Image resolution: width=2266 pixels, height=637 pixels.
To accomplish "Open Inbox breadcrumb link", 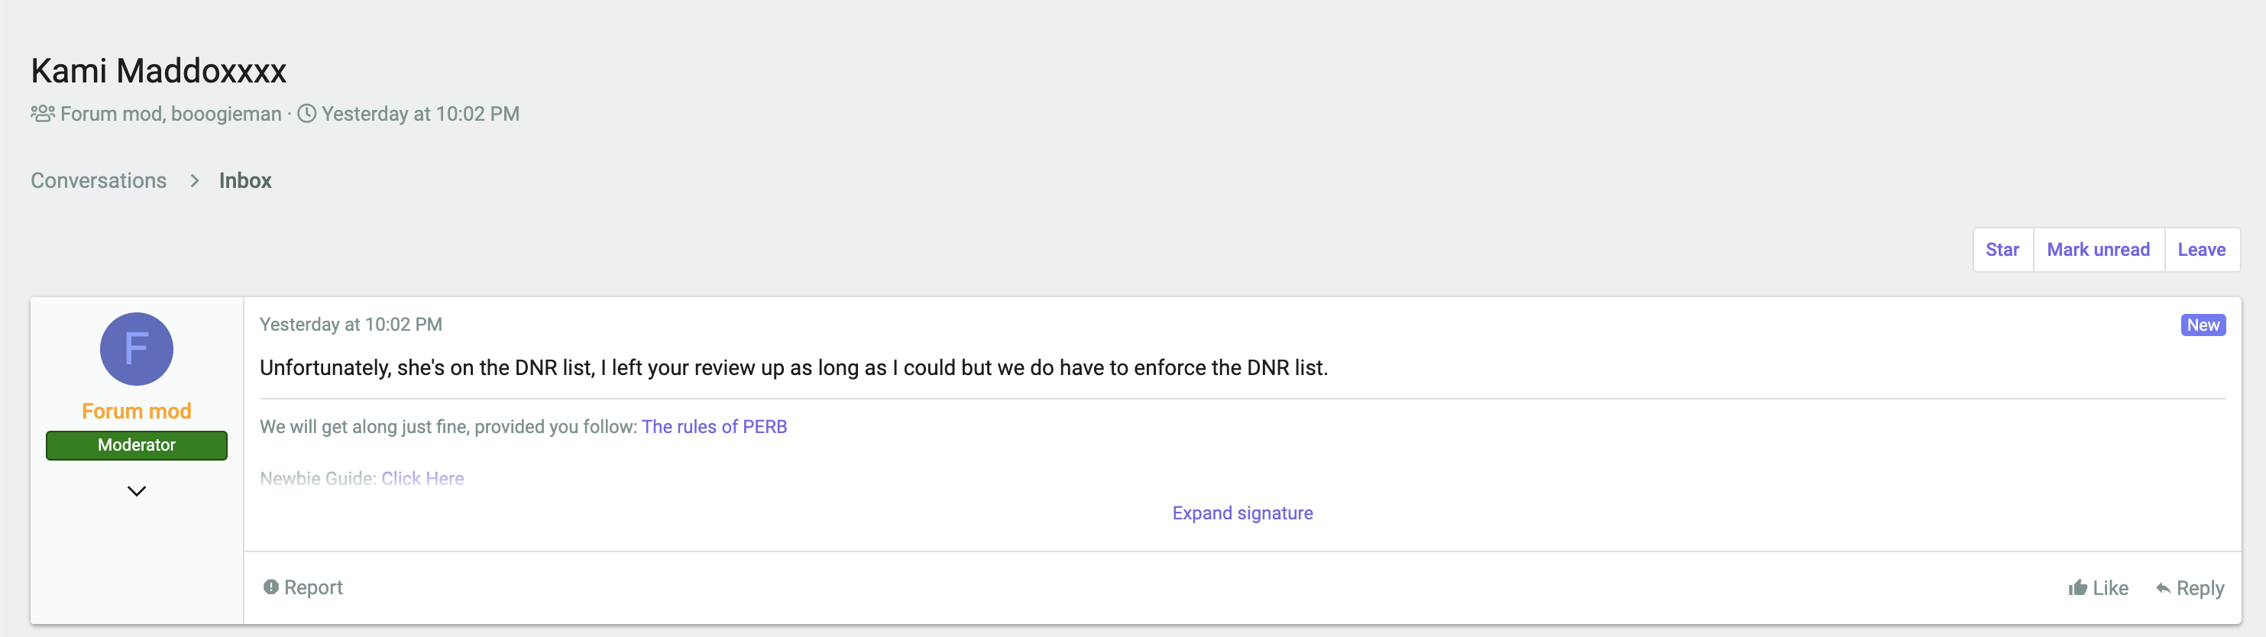I will (x=245, y=180).
